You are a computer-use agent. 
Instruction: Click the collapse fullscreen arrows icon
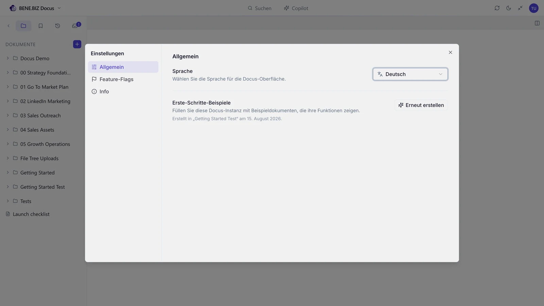click(520, 8)
